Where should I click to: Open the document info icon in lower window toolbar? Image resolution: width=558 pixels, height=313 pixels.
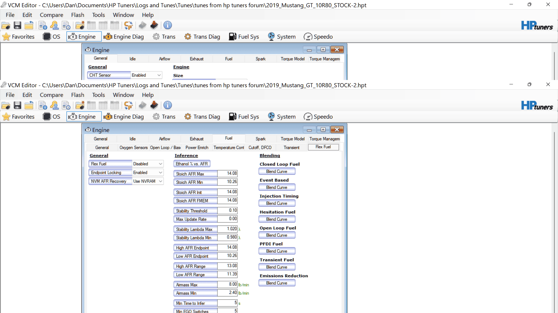click(x=43, y=105)
